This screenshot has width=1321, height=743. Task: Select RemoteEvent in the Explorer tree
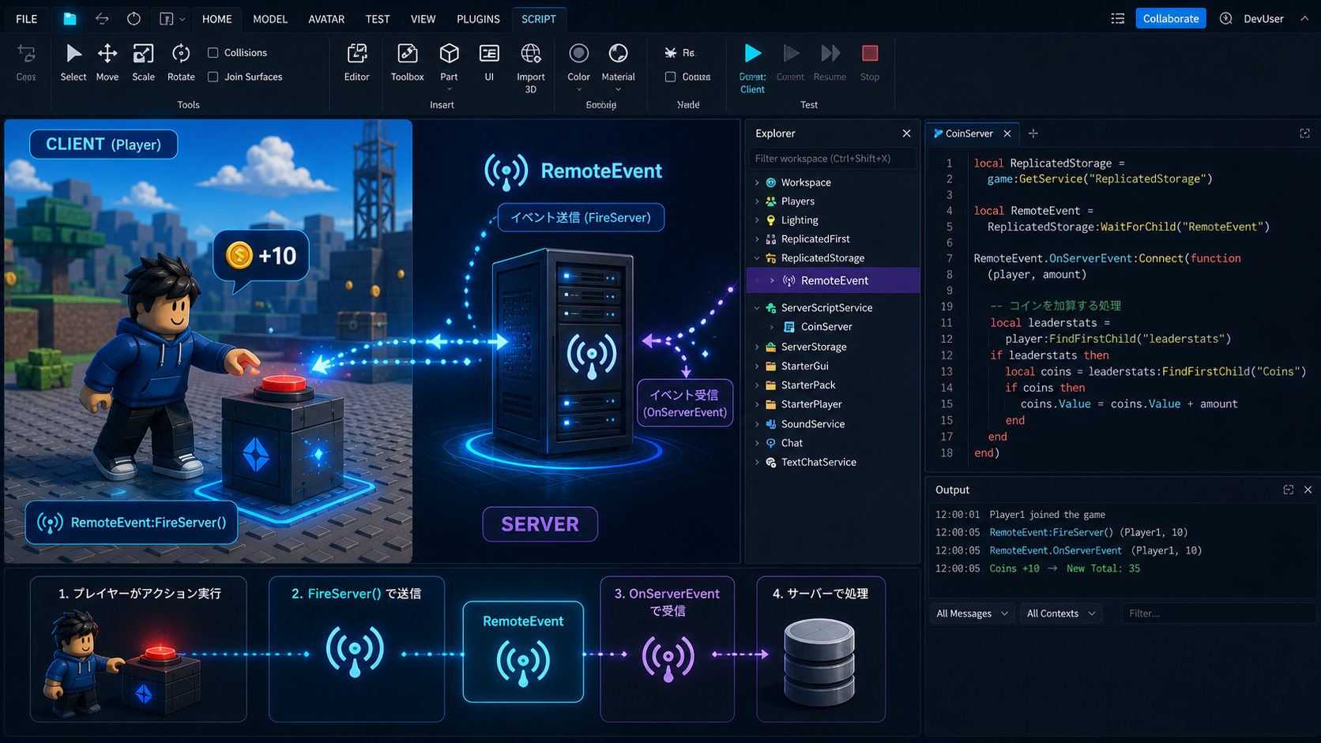834,280
